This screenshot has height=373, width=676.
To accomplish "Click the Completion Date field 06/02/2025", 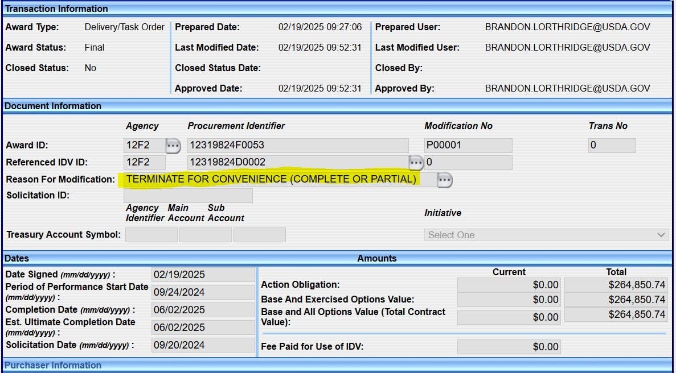I will click(203, 310).
